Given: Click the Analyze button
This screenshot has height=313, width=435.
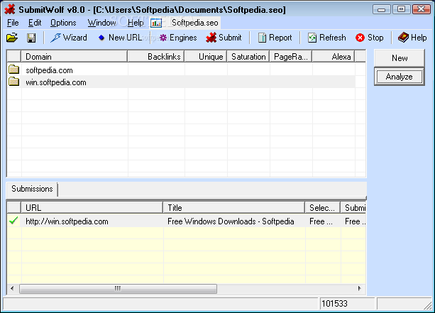Looking at the screenshot, I should click(400, 77).
